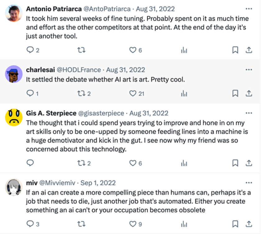
Task: Expand options menu on Antonio Patriarca's tweet
Action: tap(249, 9)
